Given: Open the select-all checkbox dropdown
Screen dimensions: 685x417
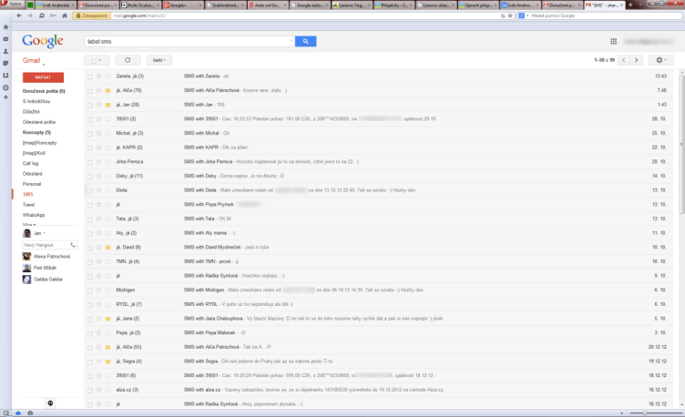Looking at the screenshot, I should [x=97, y=60].
